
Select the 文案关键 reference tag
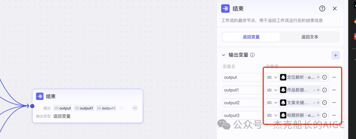coord(300,103)
